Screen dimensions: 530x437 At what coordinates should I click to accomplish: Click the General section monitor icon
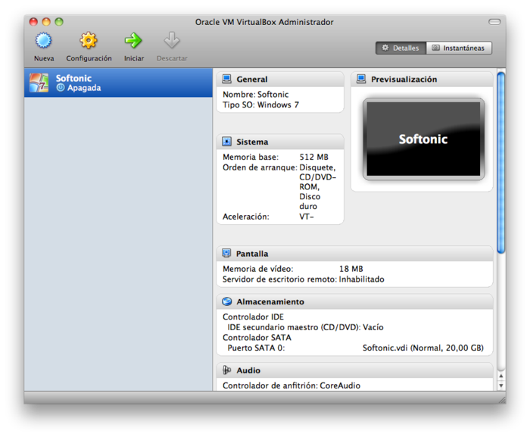tap(227, 80)
